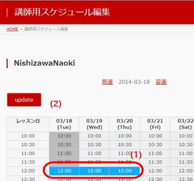Click the greyed 10:00 slot on Tuesday 03/18
Screen dimensions: 194x181
coord(64,136)
